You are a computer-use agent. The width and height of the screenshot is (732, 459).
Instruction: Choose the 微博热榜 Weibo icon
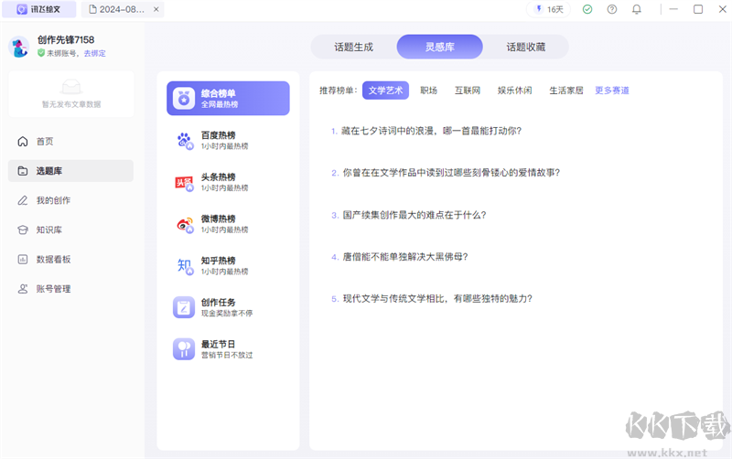(x=184, y=224)
